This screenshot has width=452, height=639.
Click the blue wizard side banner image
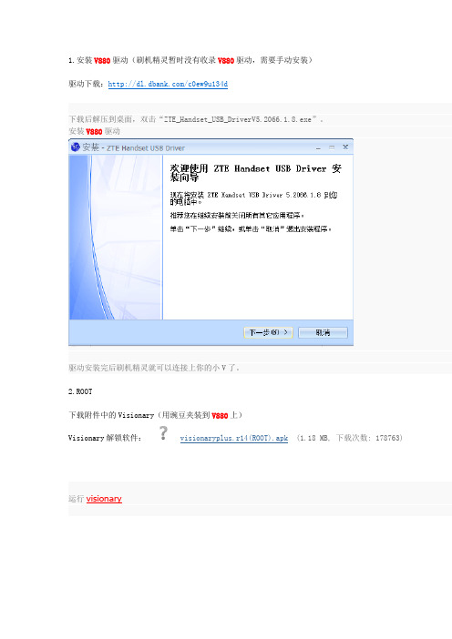pyautogui.click(x=116, y=238)
